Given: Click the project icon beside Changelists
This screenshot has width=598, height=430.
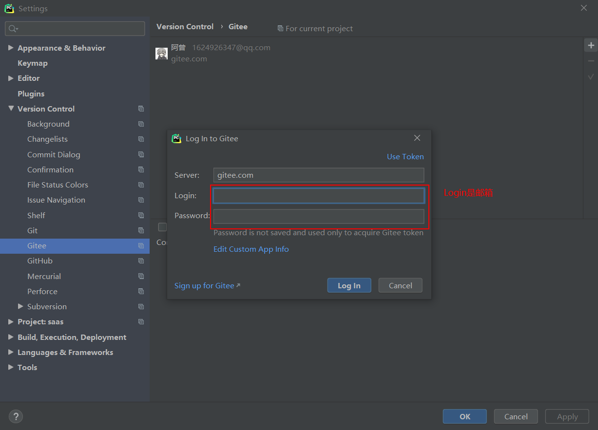Looking at the screenshot, I should pos(141,139).
